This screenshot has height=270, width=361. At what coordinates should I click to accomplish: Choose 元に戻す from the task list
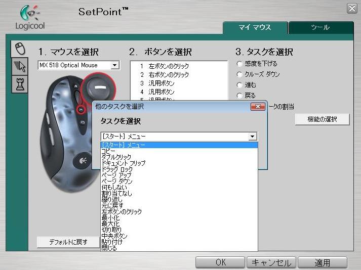pyautogui.click(x=179, y=205)
